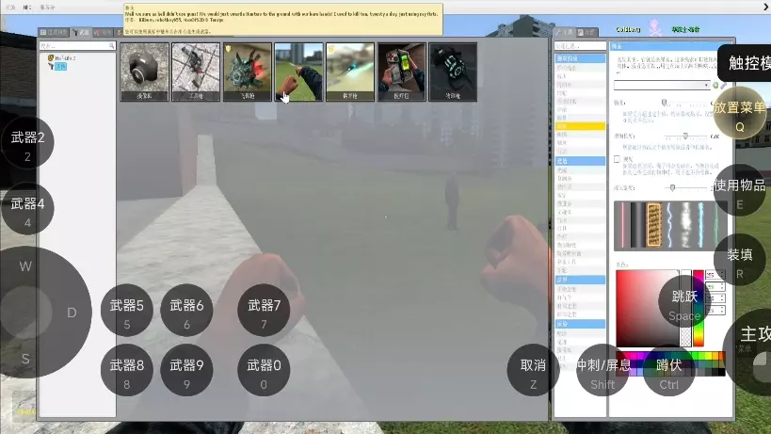
Task: Click the magnifier icon in weapon search
Action: coord(112,46)
